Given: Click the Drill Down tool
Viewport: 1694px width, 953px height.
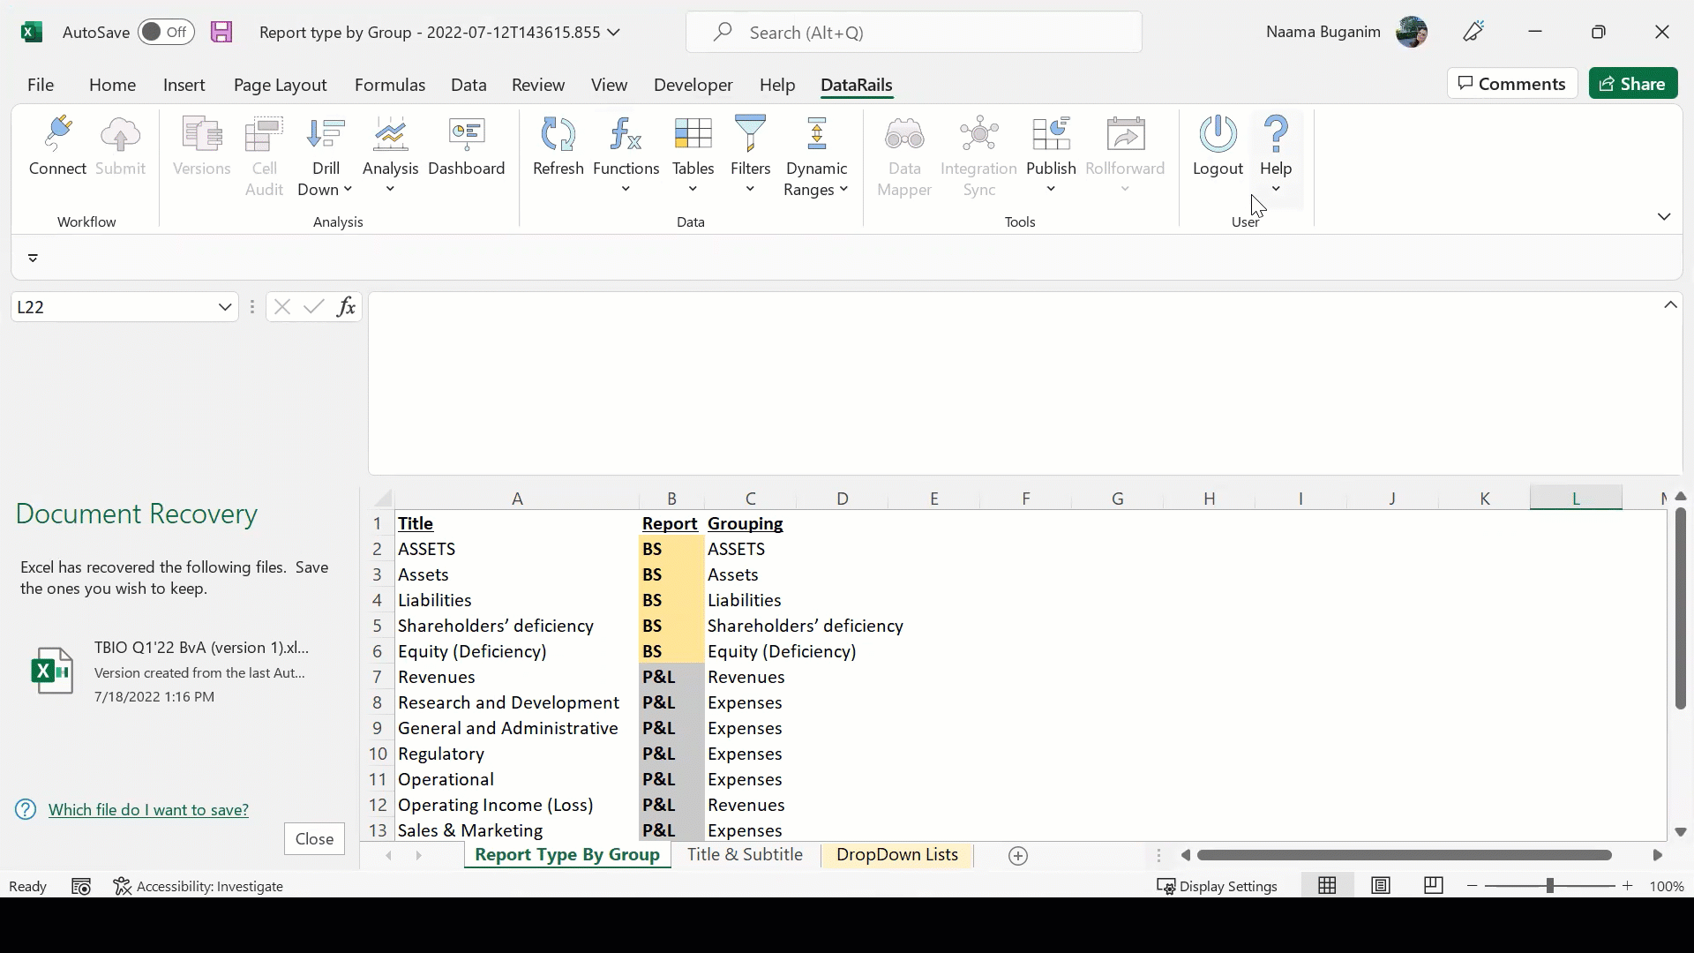Looking at the screenshot, I should [x=326, y=156].
